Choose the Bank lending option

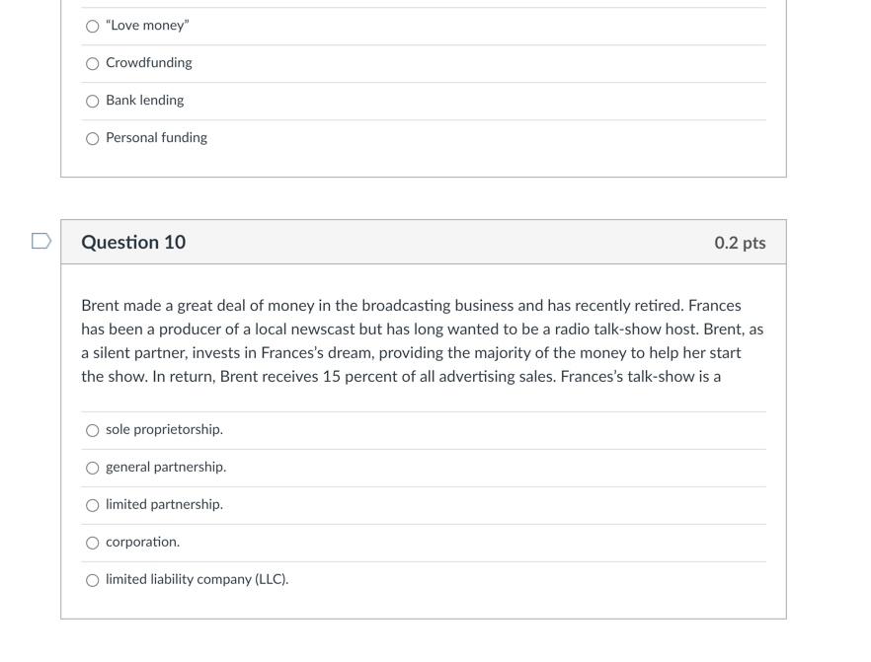tap(93, 100)
